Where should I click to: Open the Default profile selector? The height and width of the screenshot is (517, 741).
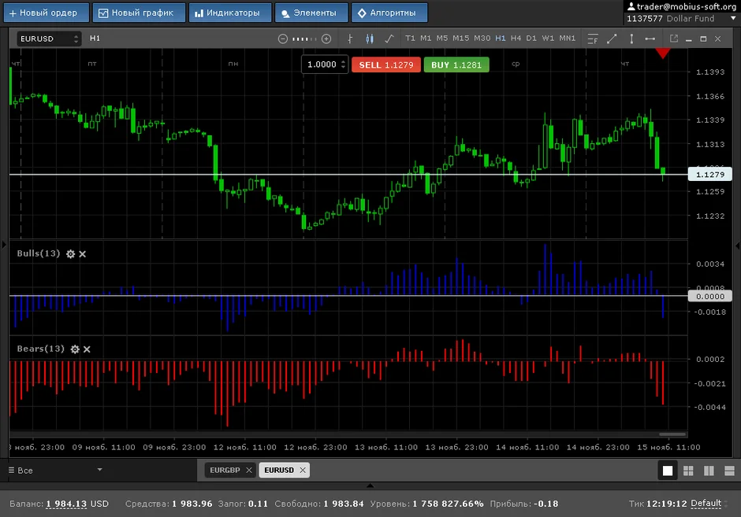click(x=709, y=504)
